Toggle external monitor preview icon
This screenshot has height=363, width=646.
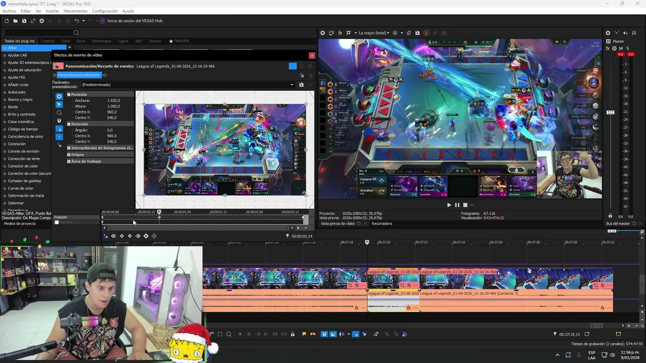pos(331,33)
